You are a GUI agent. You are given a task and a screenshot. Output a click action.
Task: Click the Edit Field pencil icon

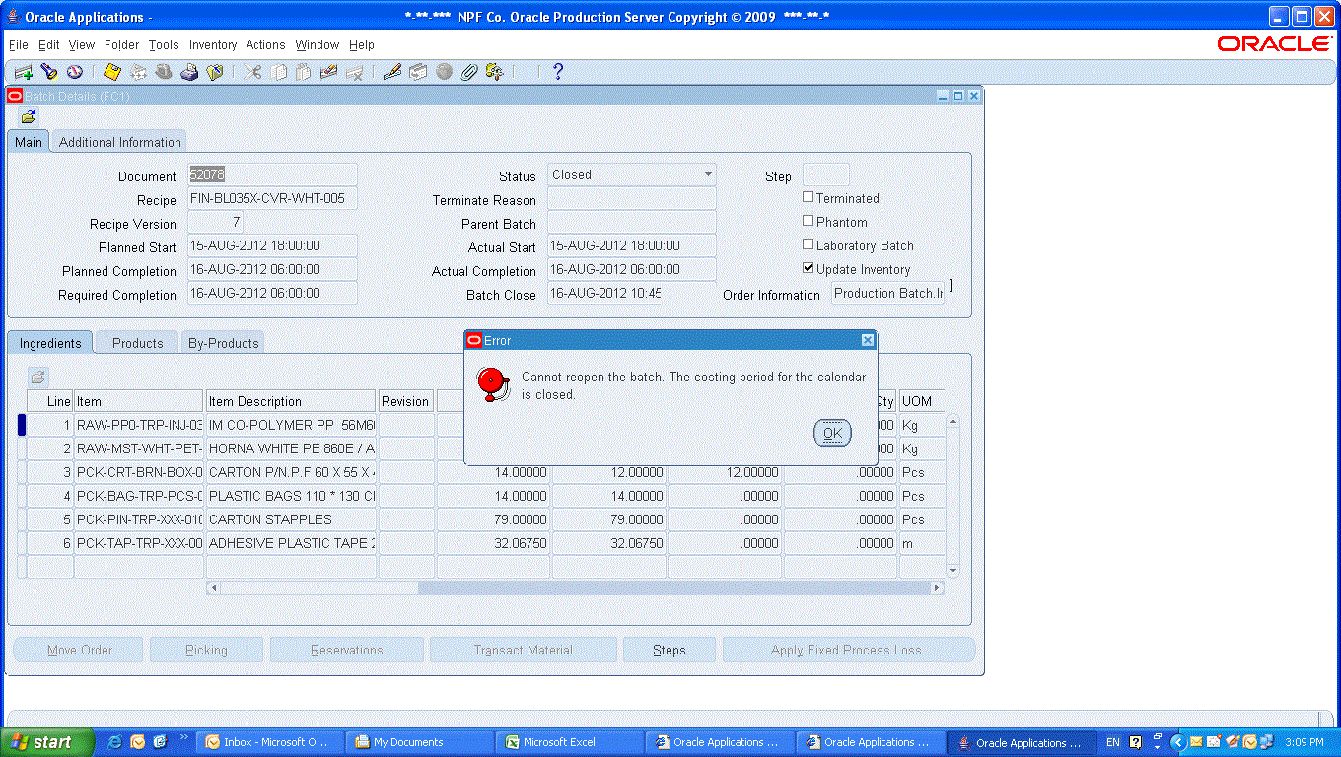392,72
